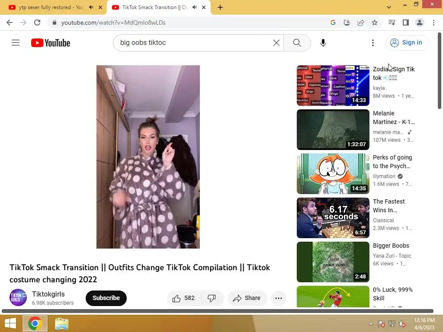
Task: Click 'kayla .' channel name
Action: point(380,88)
